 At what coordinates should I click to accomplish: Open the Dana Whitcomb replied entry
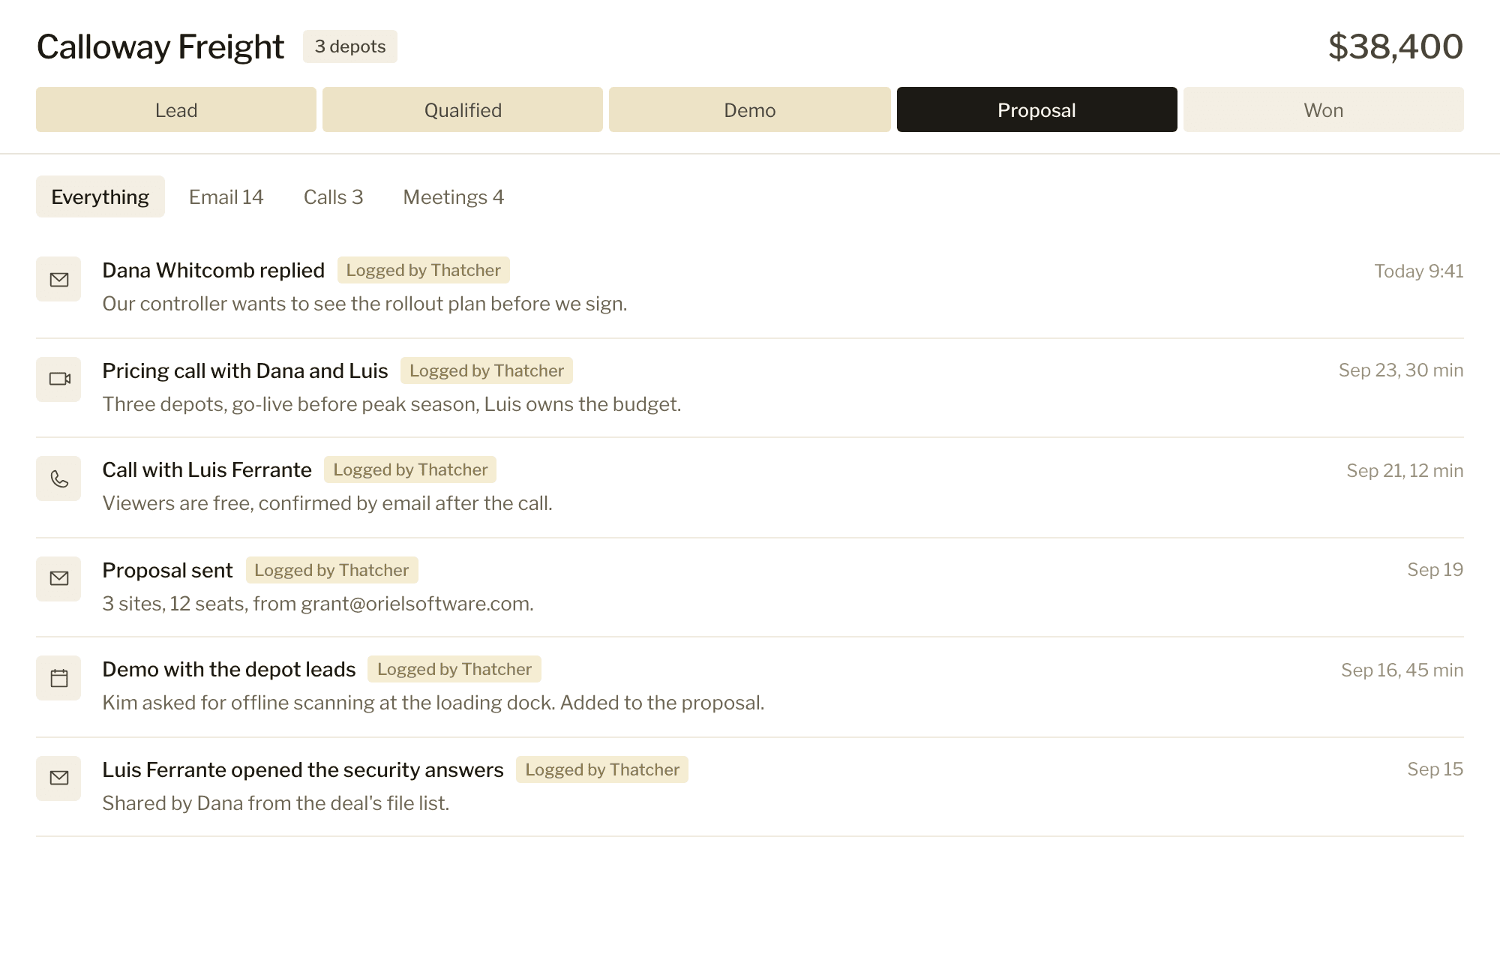pyautogui.click(x=214, y=270)
